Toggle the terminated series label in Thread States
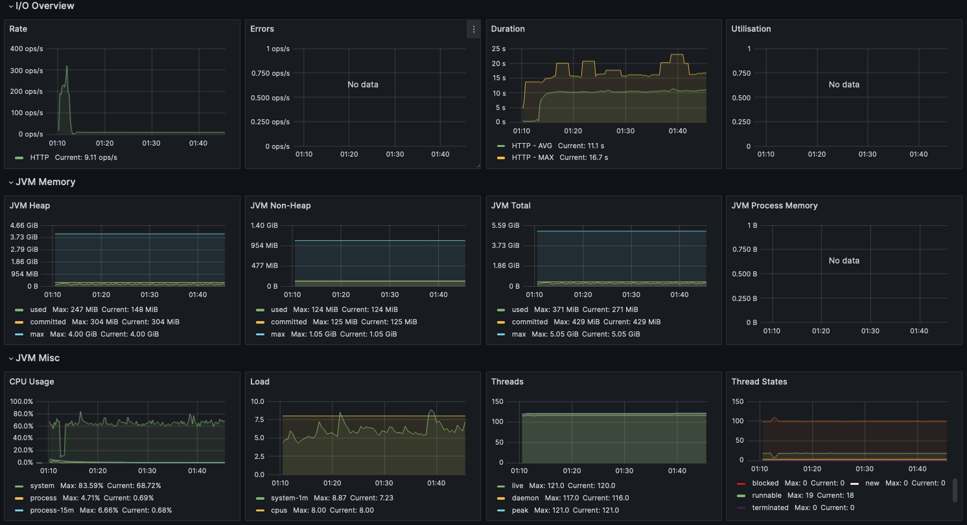 [771, 508]
